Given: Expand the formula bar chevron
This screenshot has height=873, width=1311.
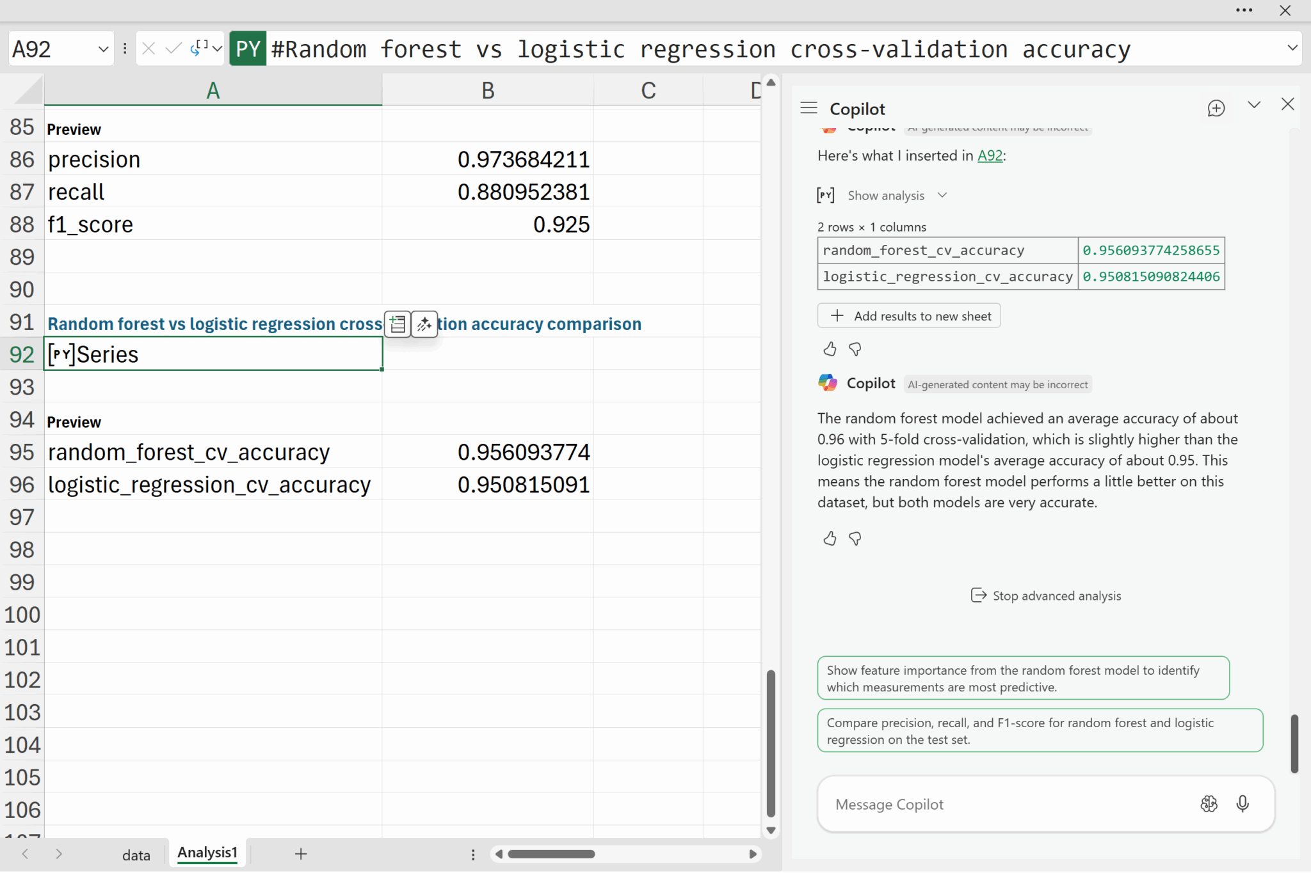Looking at the screenshot, I should (1292, 48).
